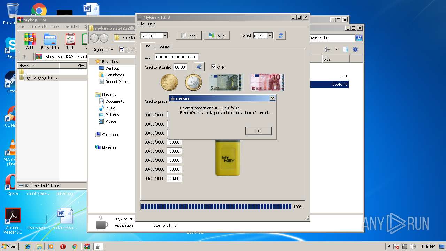Viewport: 446px width, 251px height.
Task: Click Explorer search magnifier icon
Action: [359, 38]
